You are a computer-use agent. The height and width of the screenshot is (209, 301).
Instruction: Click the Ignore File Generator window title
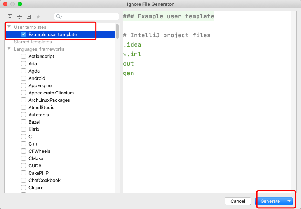150,4
